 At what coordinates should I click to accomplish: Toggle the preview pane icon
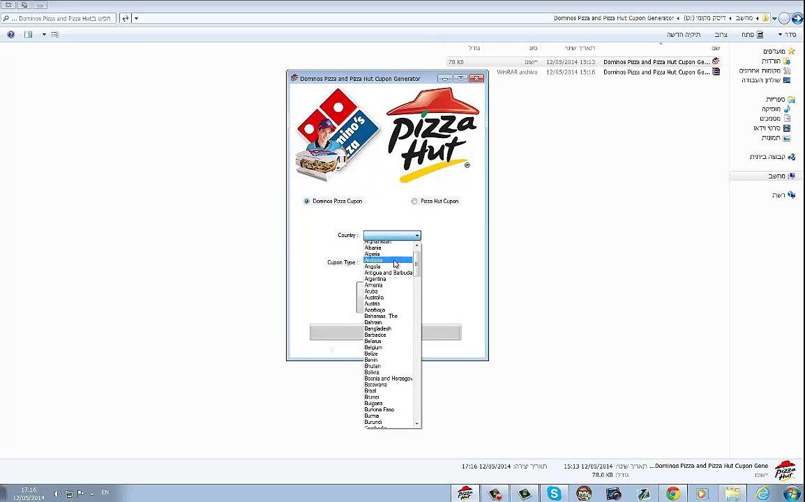coord(28,34)
